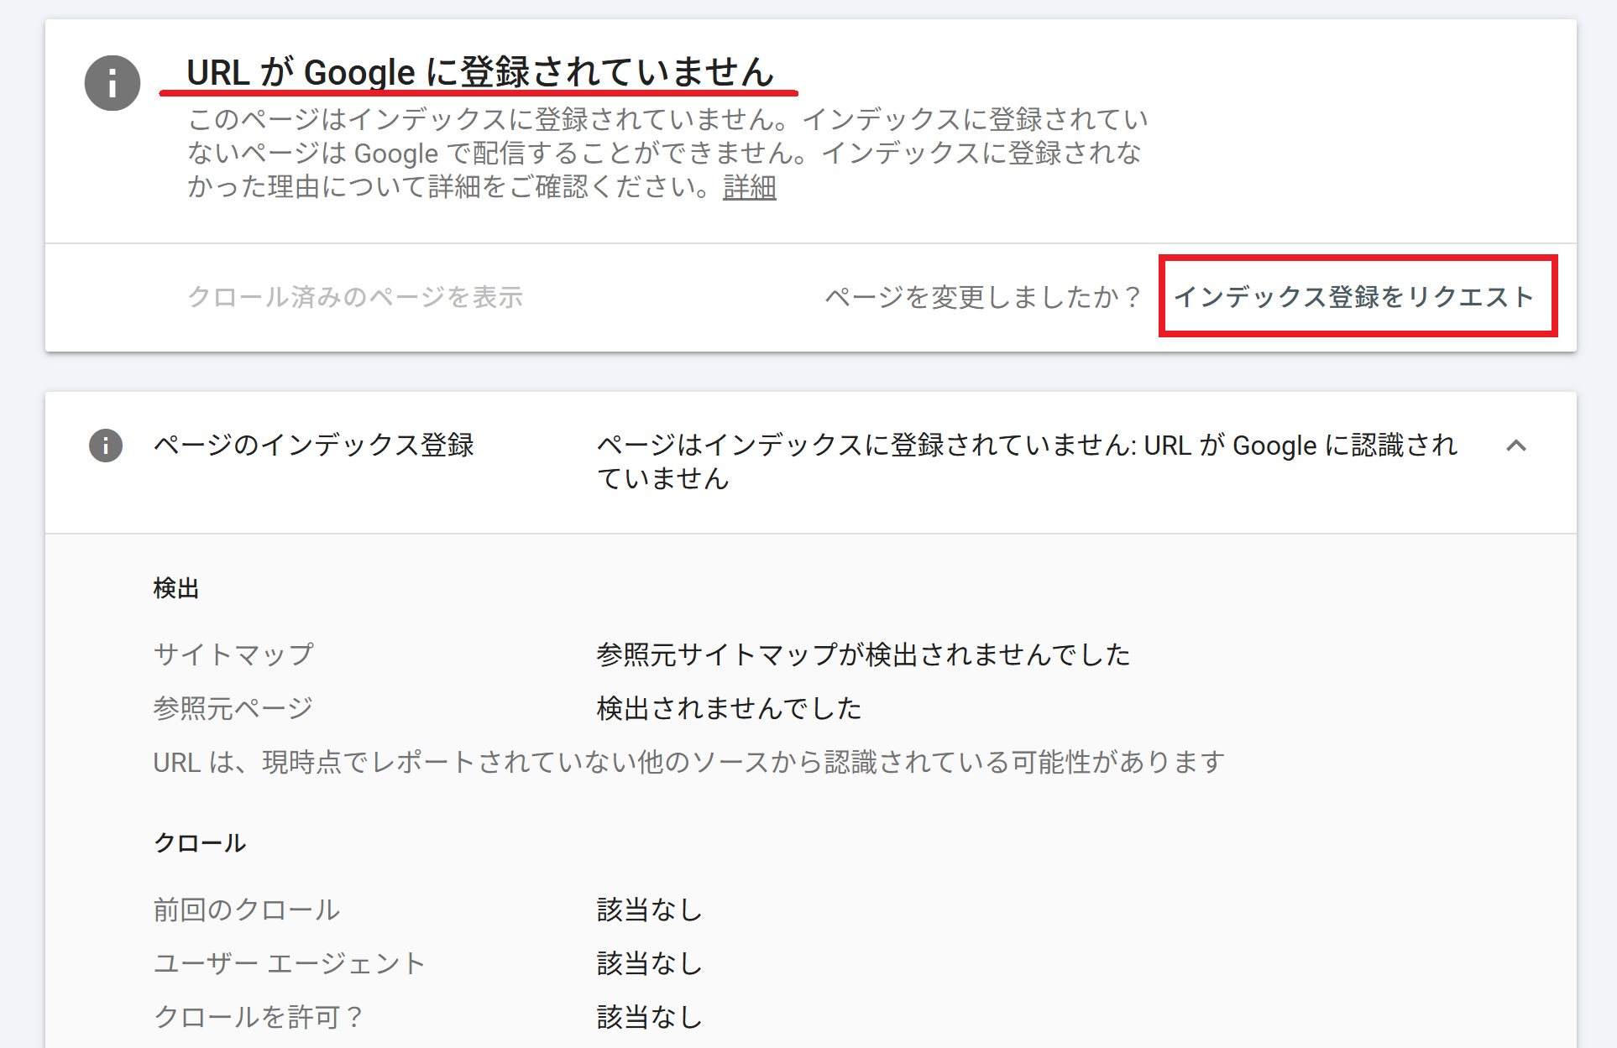
Task: Click info icon next to ページのインデックス登録
Action: [x=106, y=446]
